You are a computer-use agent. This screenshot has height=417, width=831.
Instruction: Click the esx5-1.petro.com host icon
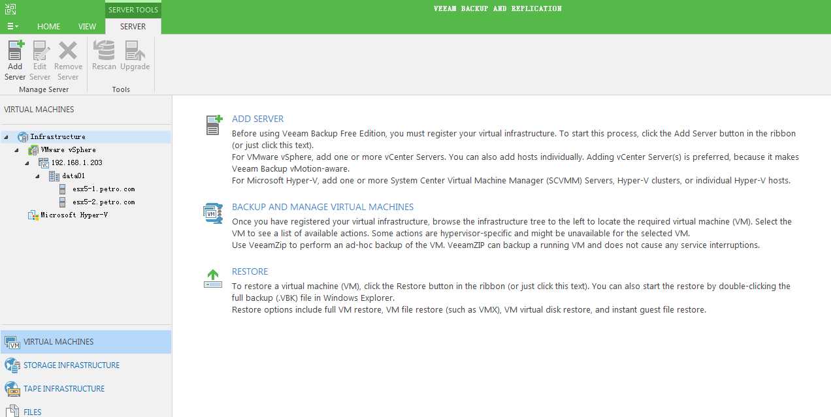[62, 189]
